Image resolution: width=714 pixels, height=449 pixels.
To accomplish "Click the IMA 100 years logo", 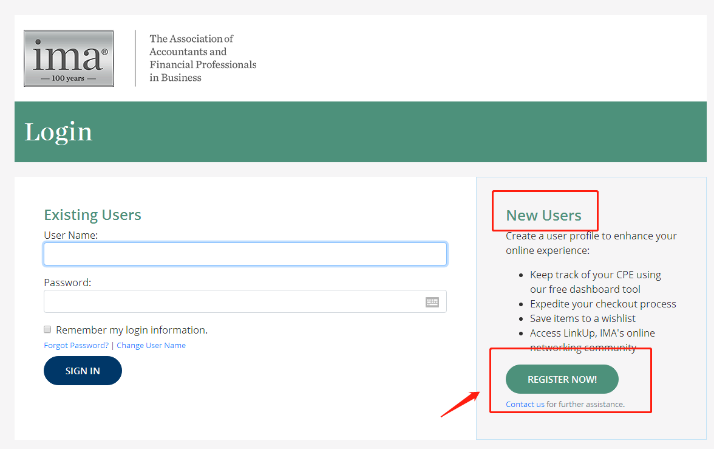I will click(x=69, y=58).
